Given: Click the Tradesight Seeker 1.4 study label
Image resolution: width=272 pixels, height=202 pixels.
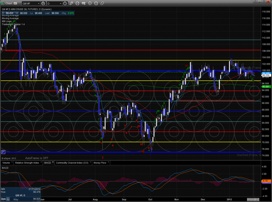Looking at the screenshot, I should [x=13, y=24].
